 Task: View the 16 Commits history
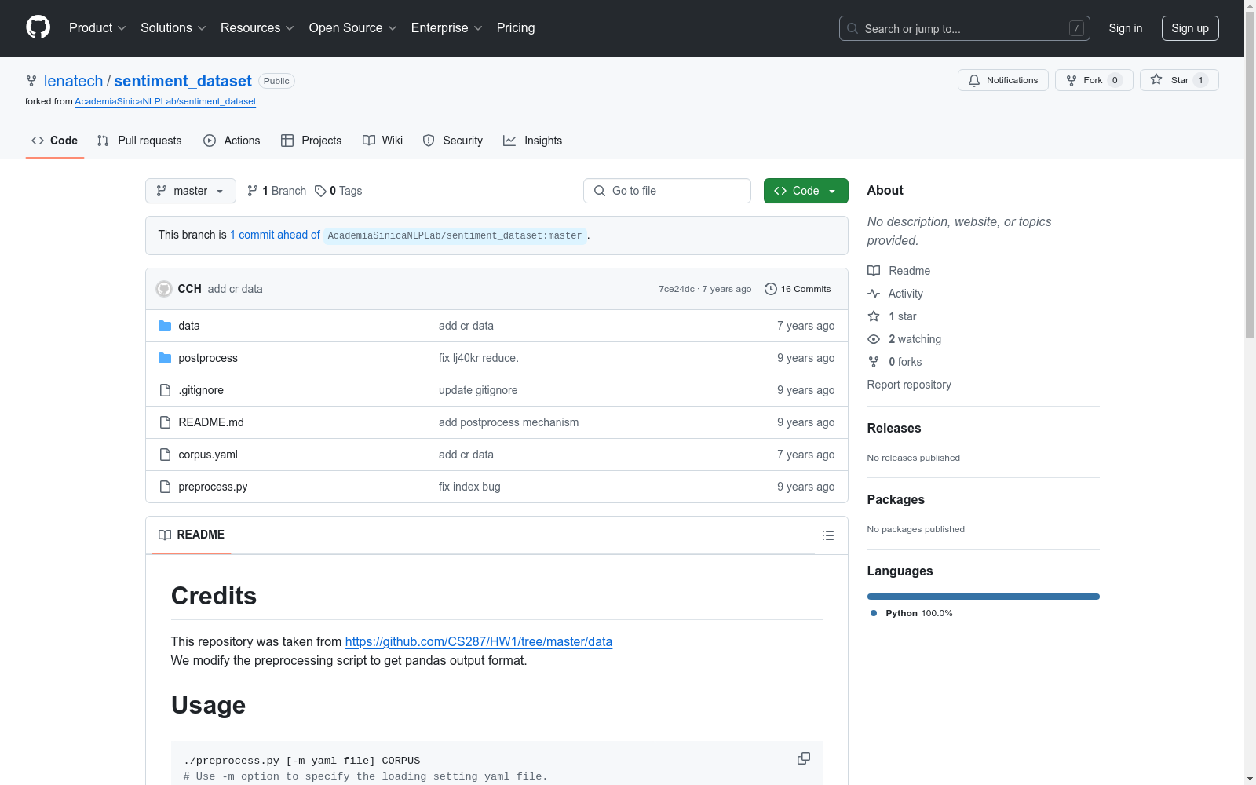point(798,289)
